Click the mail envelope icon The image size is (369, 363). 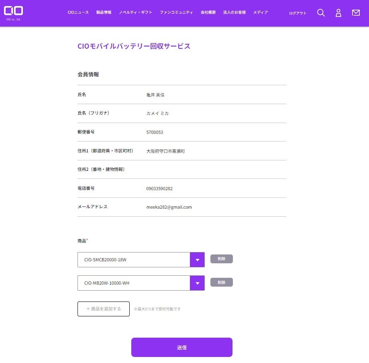tap(356, 13)
